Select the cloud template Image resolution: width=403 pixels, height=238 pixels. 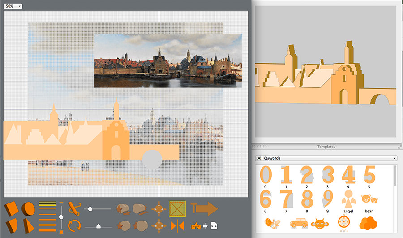coord(368,223)
